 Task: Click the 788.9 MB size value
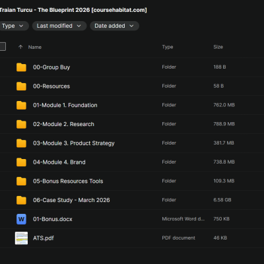[224, 124]
